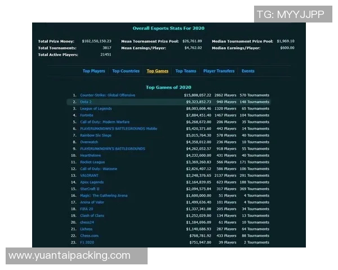View the Events tab
Viewport: 338px width, 270px height.
[248, 71]
